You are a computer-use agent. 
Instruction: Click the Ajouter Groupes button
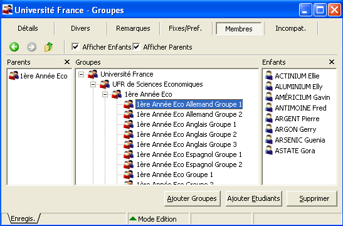[192, 198]
